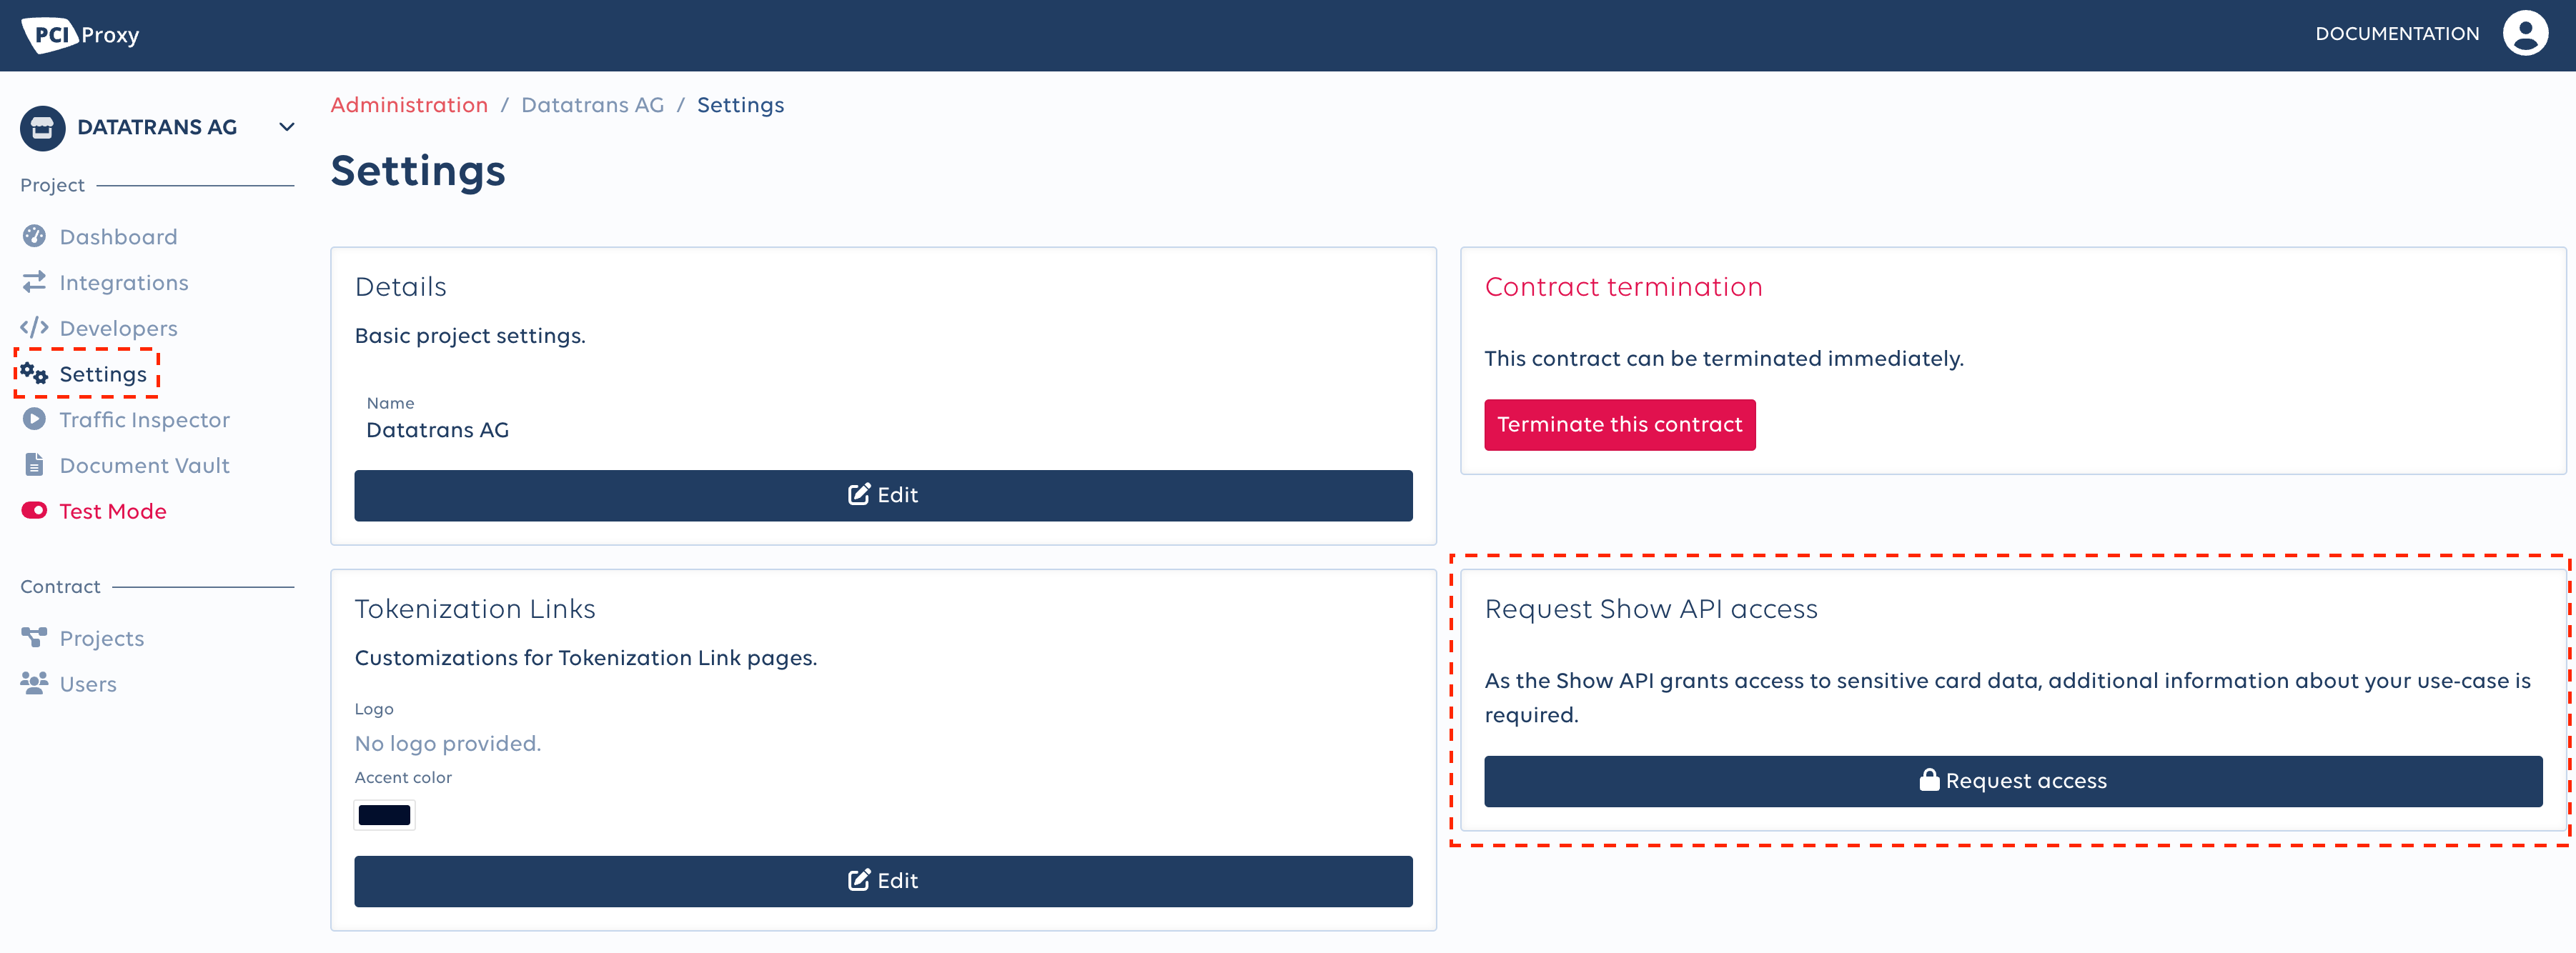Click the 'Accent color' label
2576x953 pixels.
(403, 777)
